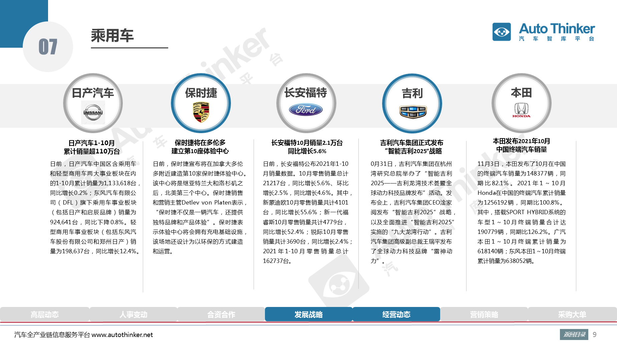
Task: Open the 营销策略 tab
Action: [484, 314]
